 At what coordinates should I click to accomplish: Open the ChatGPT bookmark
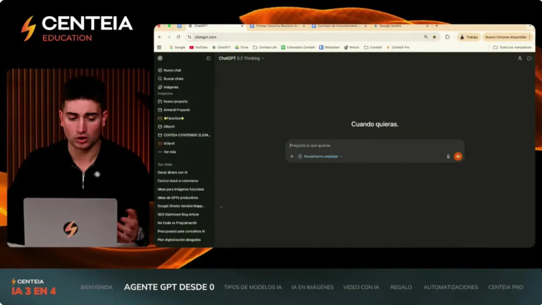click(x=221, y=47)
